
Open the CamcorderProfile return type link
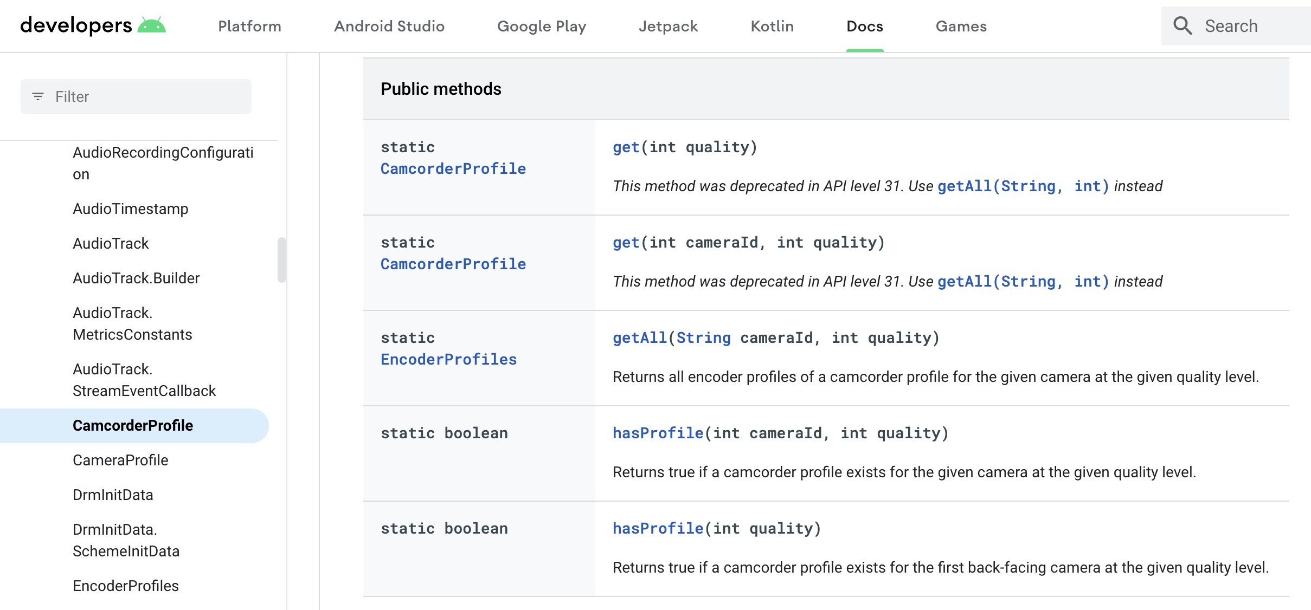[x=453, y=168]
